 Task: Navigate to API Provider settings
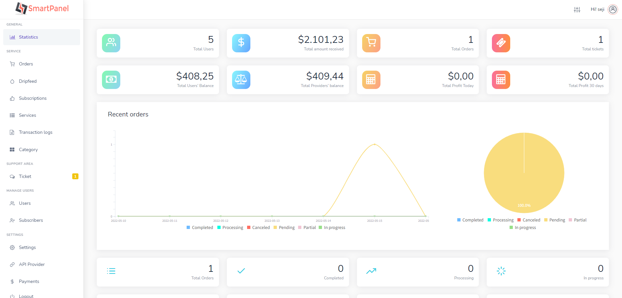pyautogui.click(x=32, y=265)
